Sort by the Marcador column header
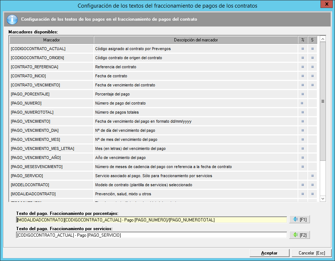 pos(52,40)
